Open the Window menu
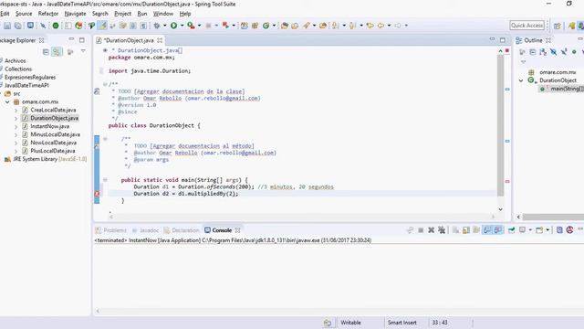Viewport: 584px width, 329px height. point(163,14)
